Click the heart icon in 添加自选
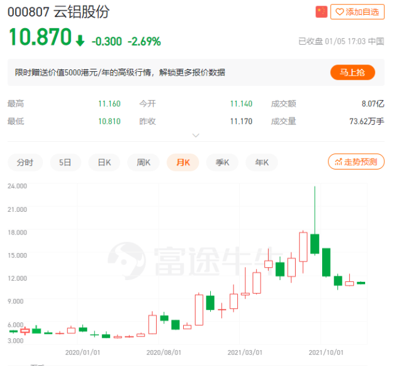 tap(339, 12)
